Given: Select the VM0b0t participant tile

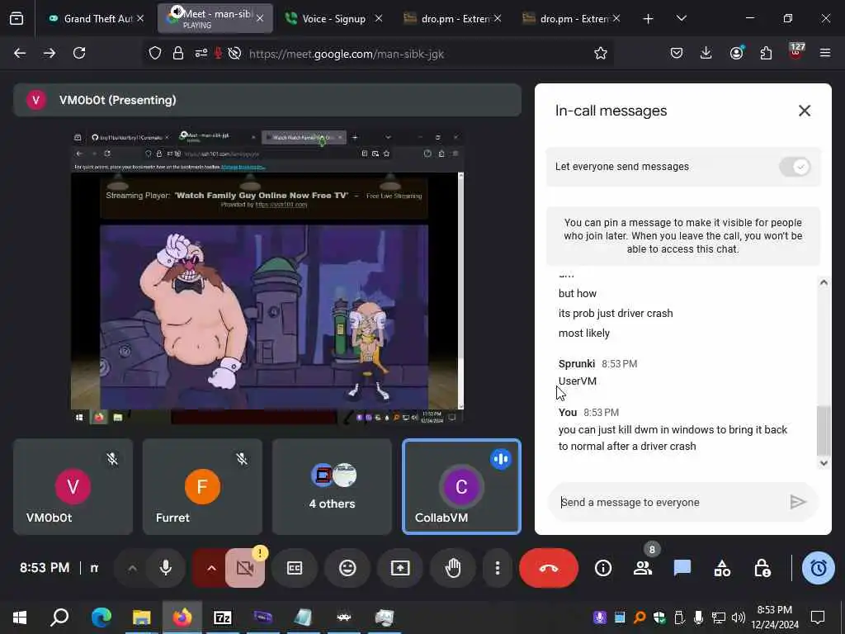Looking at the screenshot, I should tap(73, 487).
